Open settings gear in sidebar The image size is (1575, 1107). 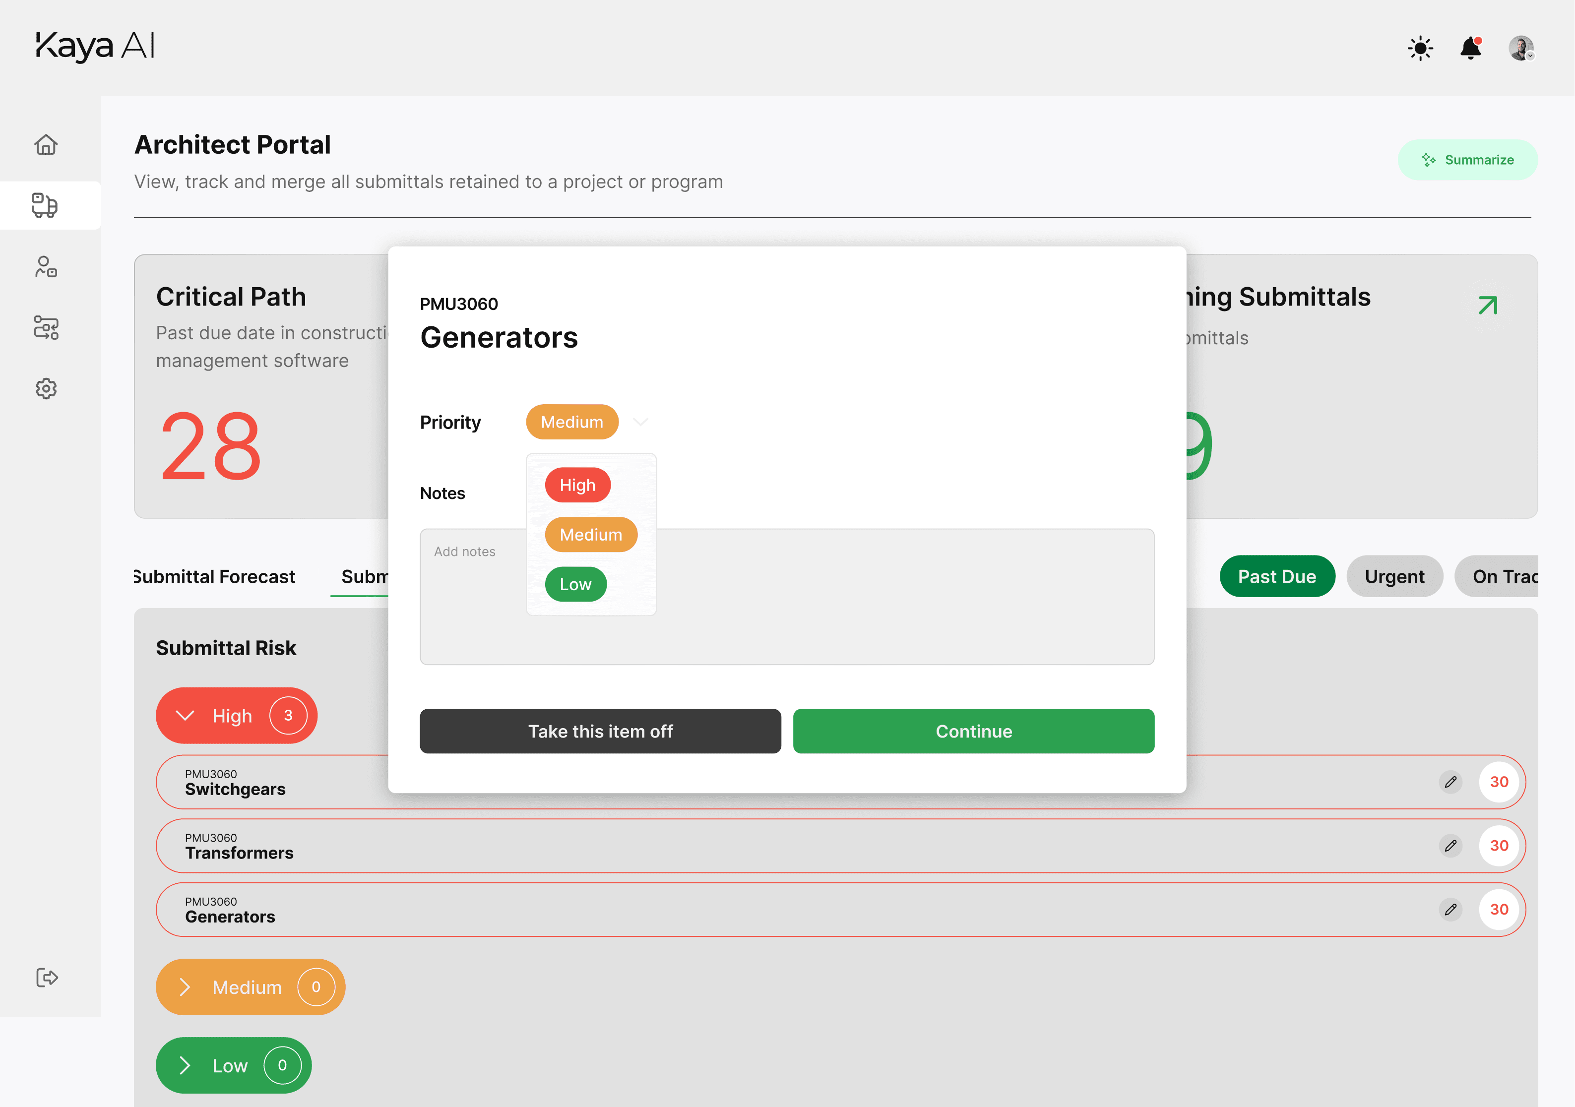pos(45,389)
